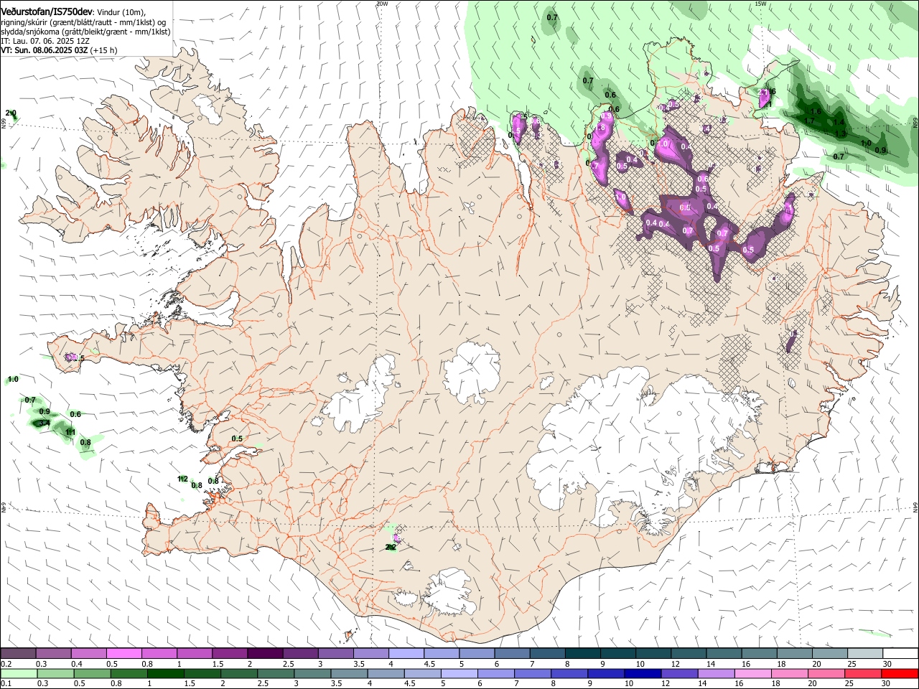Pick the snow scale swatch starting at 0.3
919x689 pixels.
tap(53, 654)
